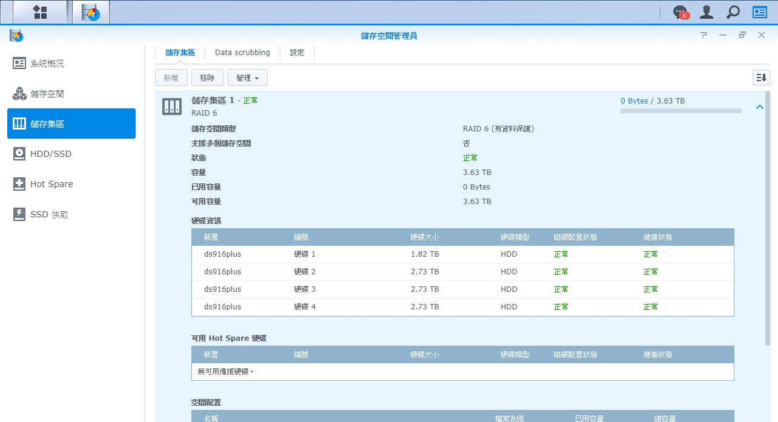
Task: Switch to the Data scrubbing tab
Action: click(x=242, y=53)
